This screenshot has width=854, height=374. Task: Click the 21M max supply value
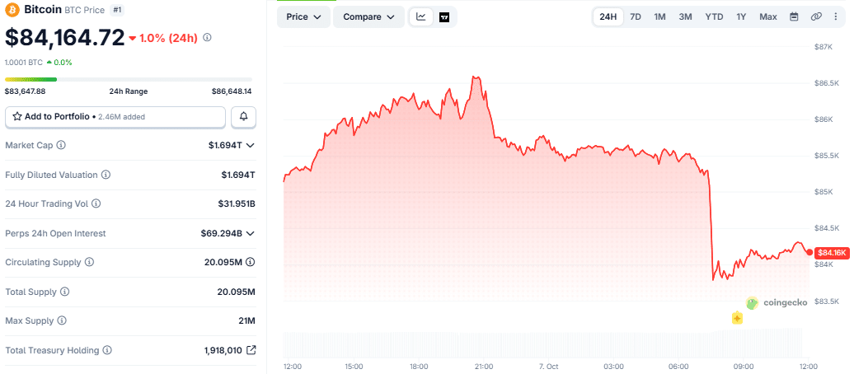point(246,320)
